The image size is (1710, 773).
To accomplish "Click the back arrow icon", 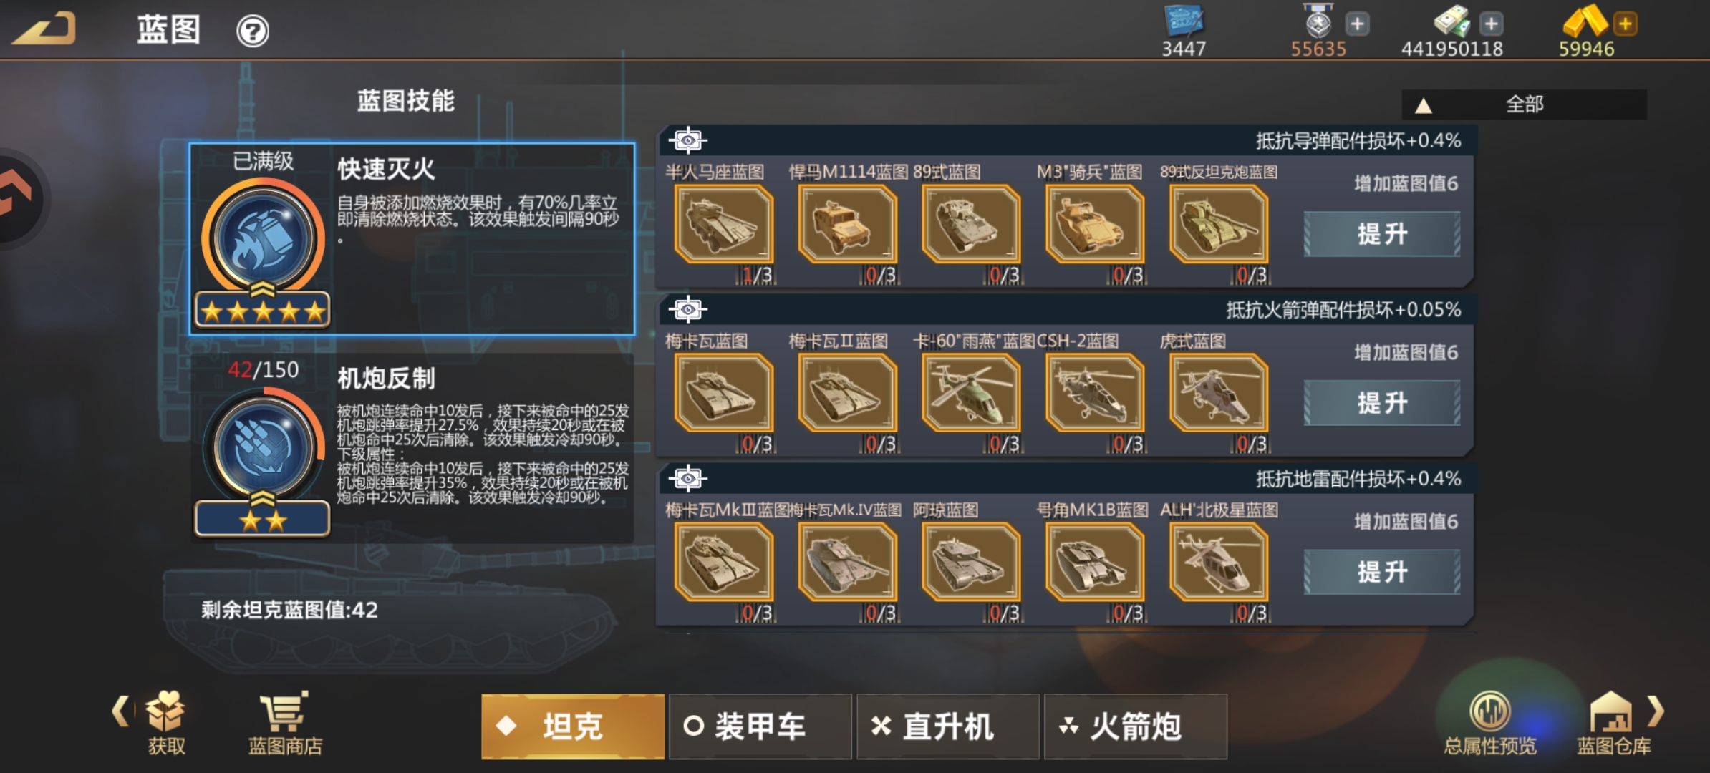I will (44, 29).
